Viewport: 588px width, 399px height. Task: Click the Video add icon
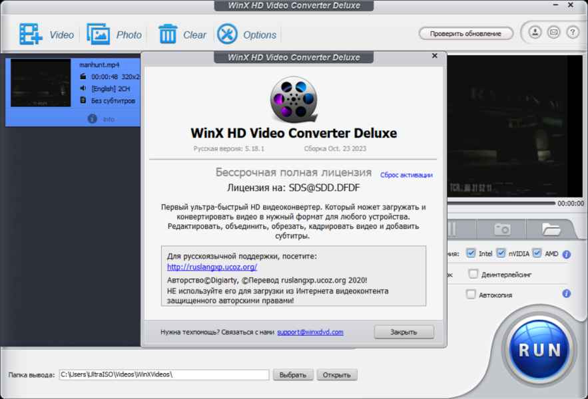[31, 35]
